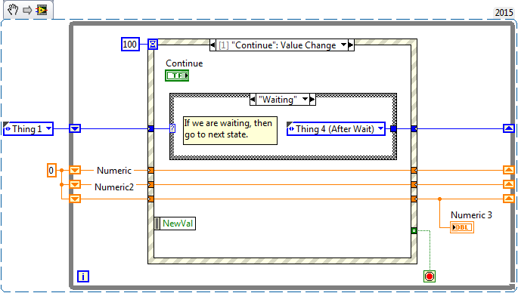The height and width of the screenshot is (293, 518).
Task: Click the case selector question mark terminal
Action: pos(172,128)
